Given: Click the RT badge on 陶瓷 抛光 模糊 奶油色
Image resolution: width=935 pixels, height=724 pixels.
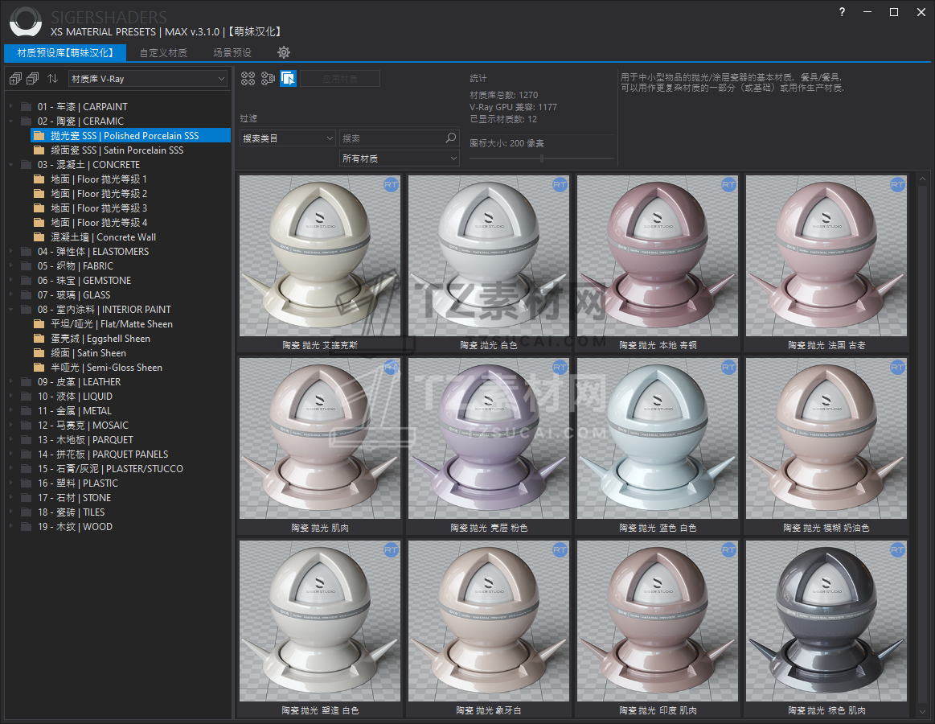Looking at the screenshot, I should (897, 368).
